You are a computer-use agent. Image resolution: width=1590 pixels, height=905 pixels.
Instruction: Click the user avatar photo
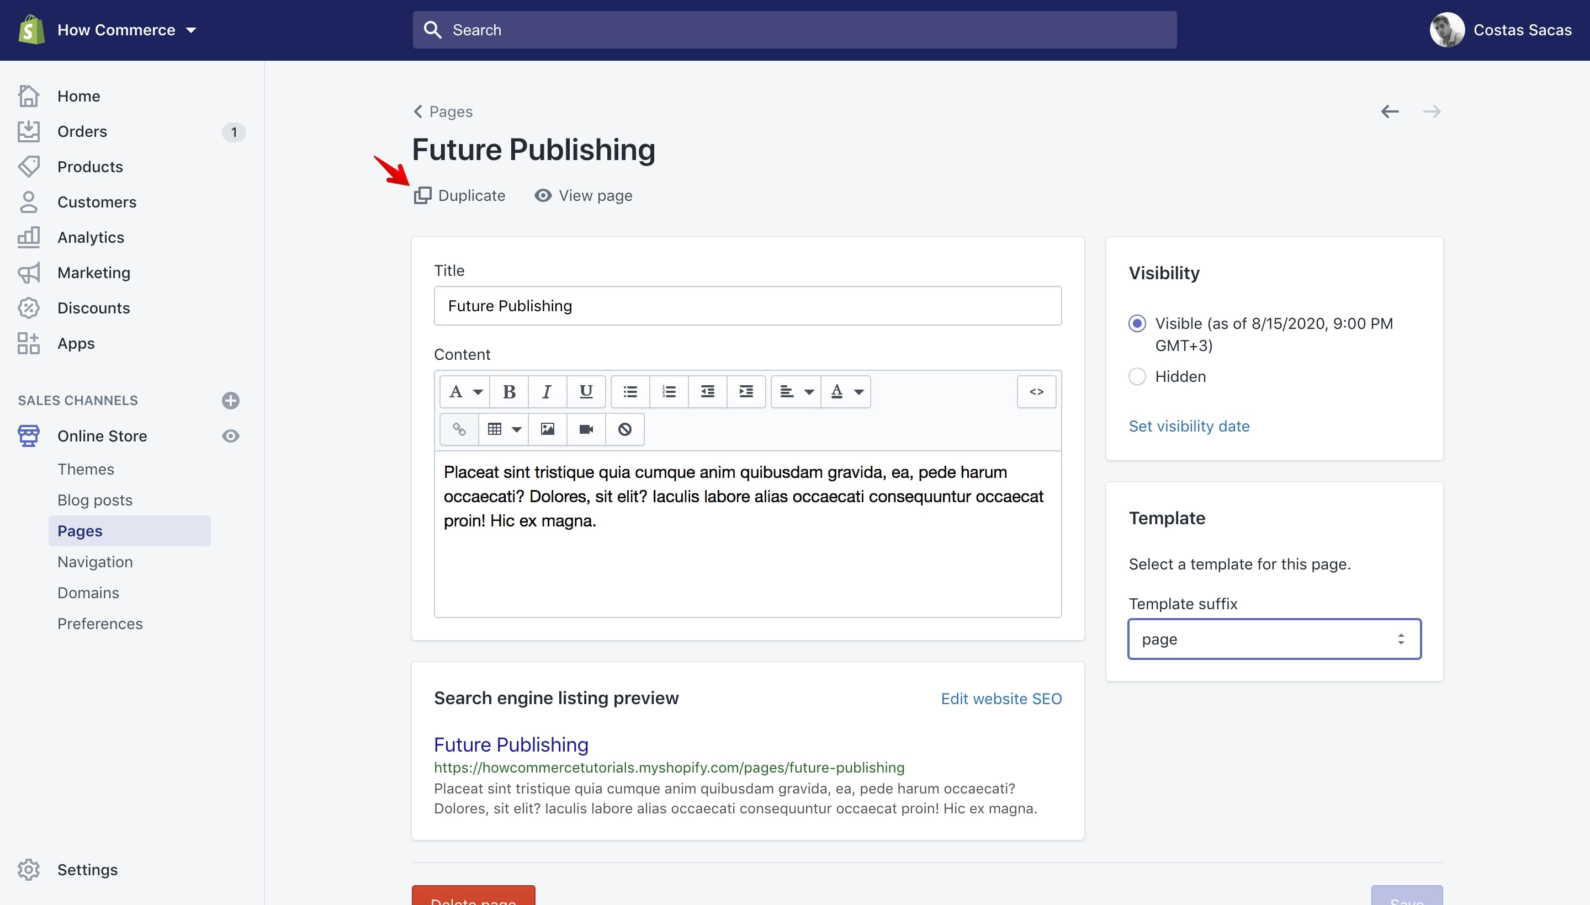[1447, 30]
